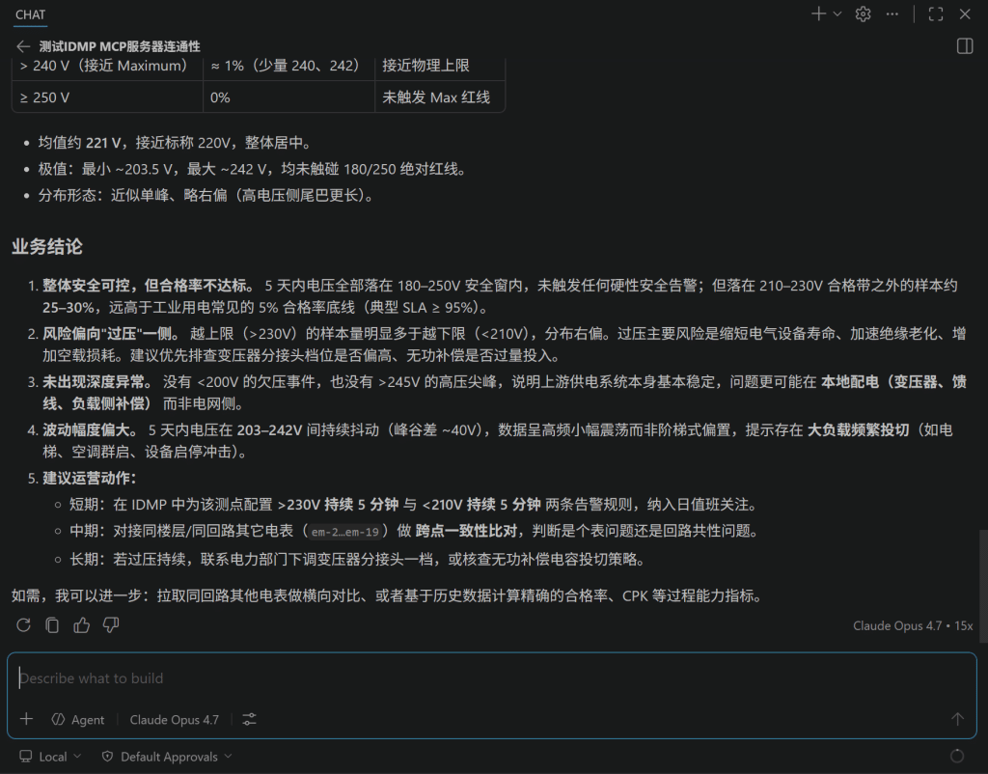Add context with plus button
988x774 pixels.
pyautogui.click(x=26, y=719)
